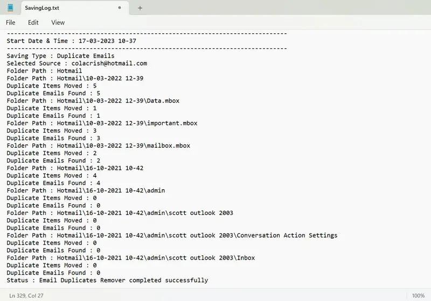The width and height of the screenshot is (431, 301).
Task: Click the Conversation Action Settings path line
Action: [x=172, y=235]
